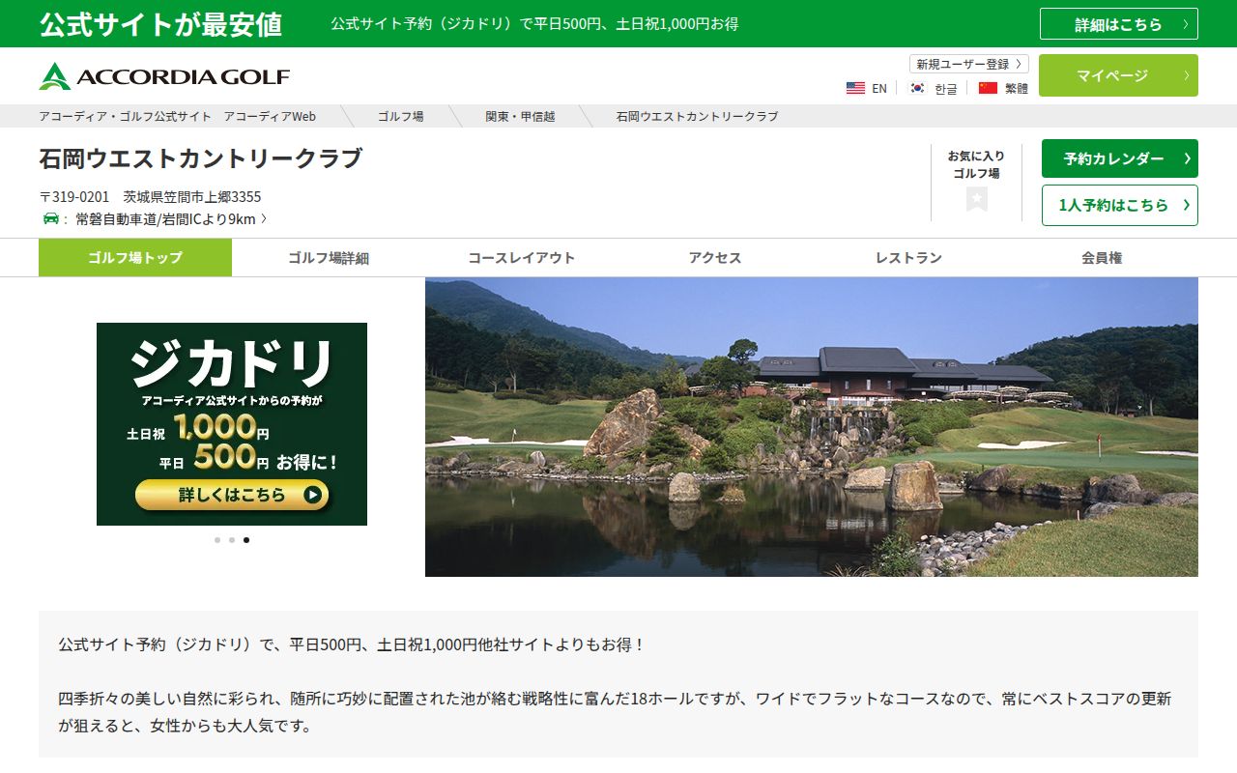Switch to the 会員権 tab

1102,258
